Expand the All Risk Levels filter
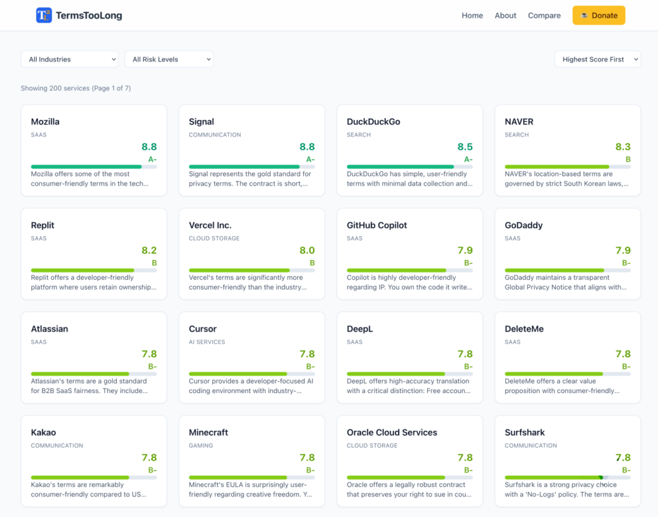658x517 pixels. (168, 59)
